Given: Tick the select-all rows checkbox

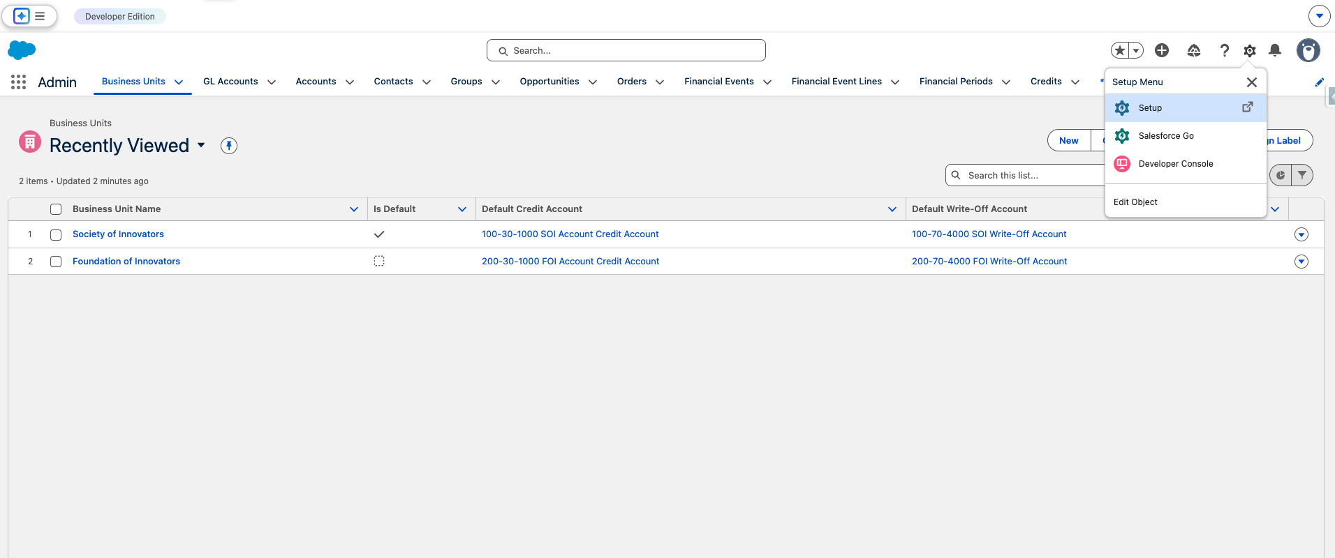Looking at the screenshot, I should pyautogui.click(x=56, y=209).
